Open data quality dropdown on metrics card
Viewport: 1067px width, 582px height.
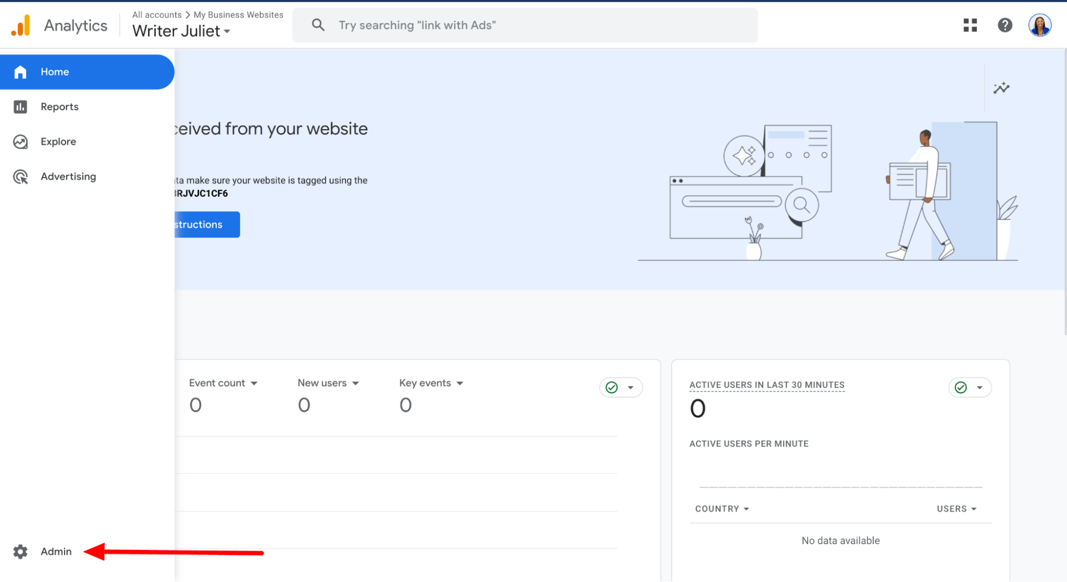[621, 387]
